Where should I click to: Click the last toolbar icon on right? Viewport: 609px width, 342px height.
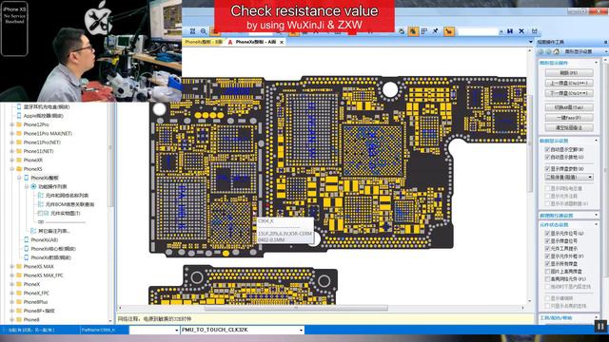(535, 31)
